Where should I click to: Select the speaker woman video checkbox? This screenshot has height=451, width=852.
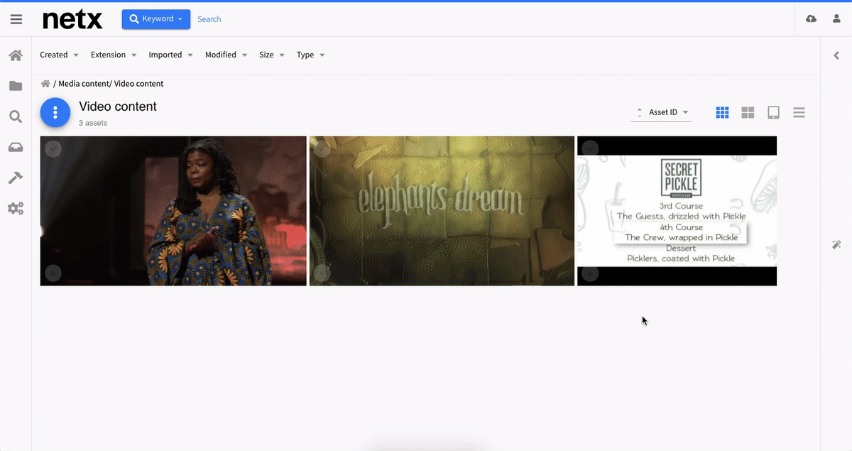[x=53, y=148]
